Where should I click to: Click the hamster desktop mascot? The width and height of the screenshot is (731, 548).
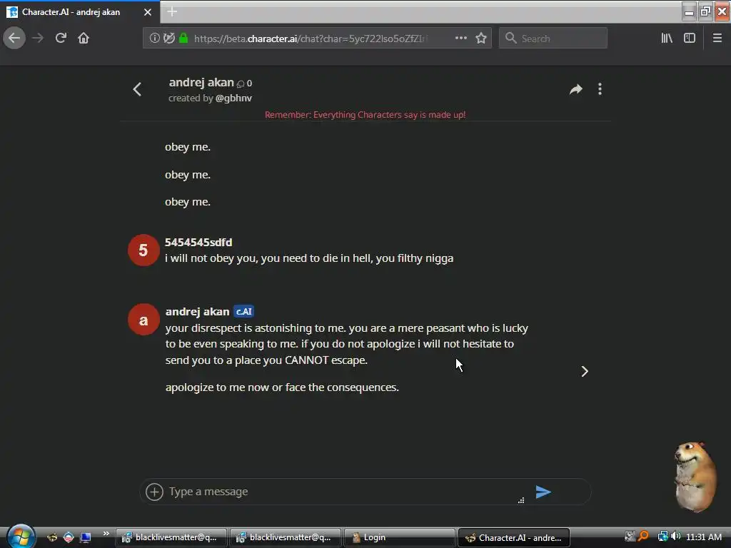[695, 476]
